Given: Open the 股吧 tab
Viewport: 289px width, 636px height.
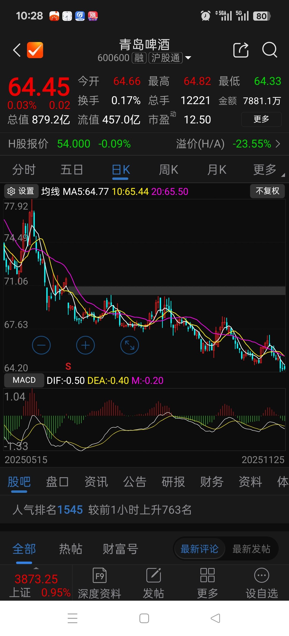Looking at the screenshot, I should [19, 482].
